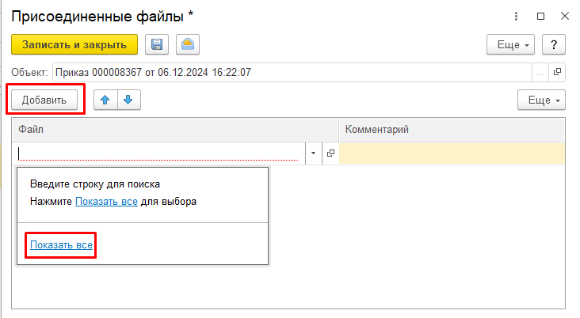Click the Save (floppy disk) icon
The image size is (580, 318).
(x=157, y=45)
